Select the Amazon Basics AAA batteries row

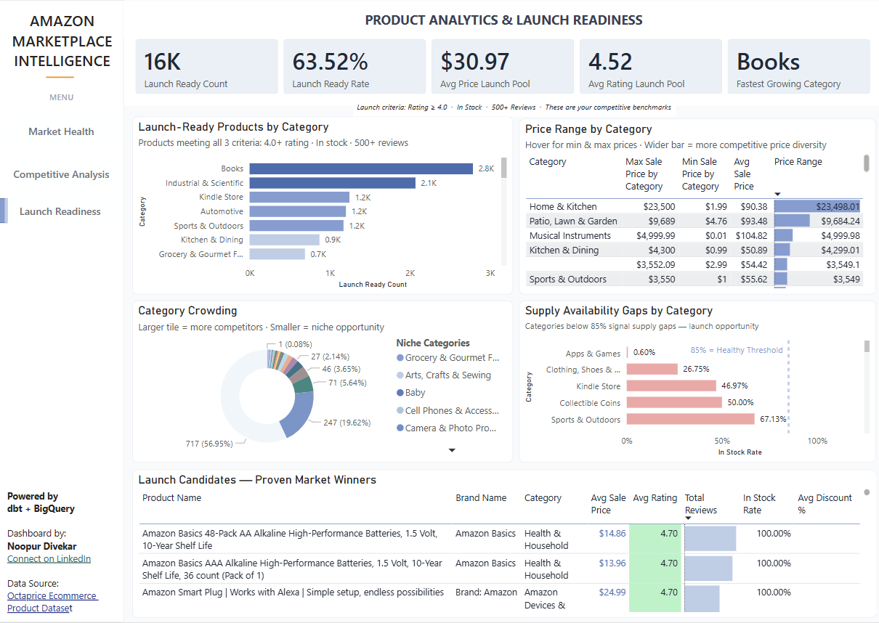pyautogui.click(x=499, y=569)
